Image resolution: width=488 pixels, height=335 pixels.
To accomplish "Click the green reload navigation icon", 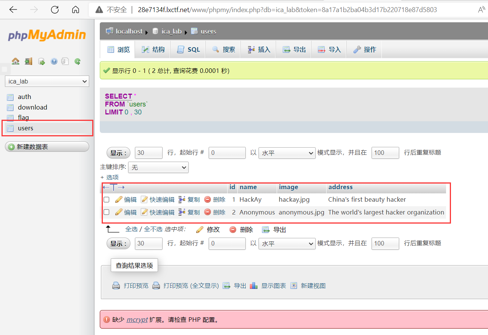I will 77,61.
